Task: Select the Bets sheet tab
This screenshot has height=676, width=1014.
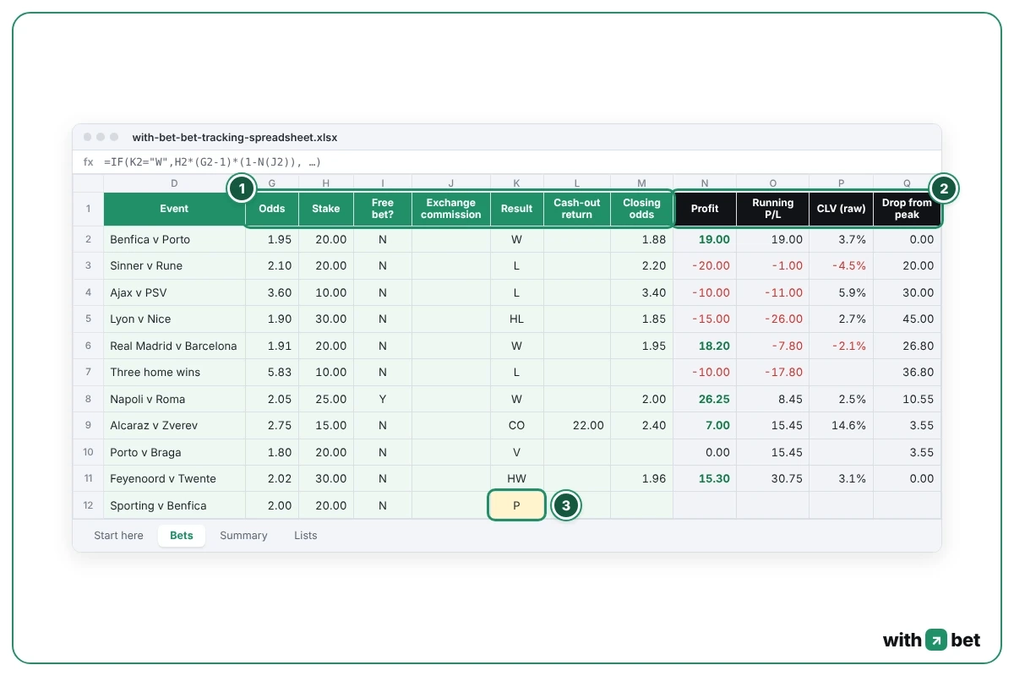Action: [182, 535]
